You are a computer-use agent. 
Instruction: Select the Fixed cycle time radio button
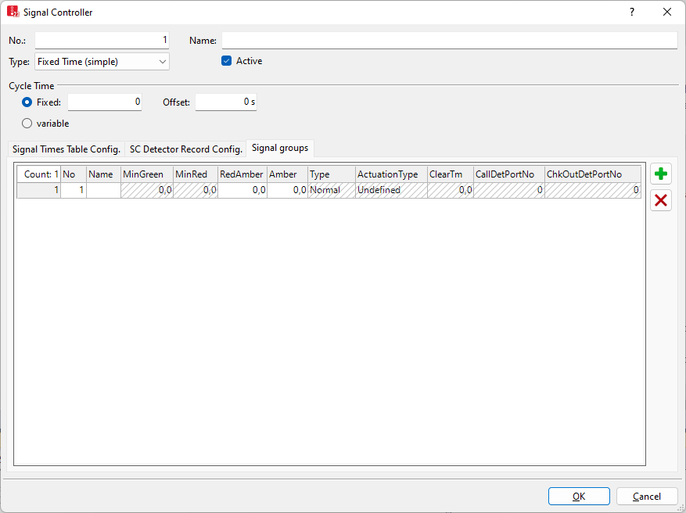click(27, 102)
